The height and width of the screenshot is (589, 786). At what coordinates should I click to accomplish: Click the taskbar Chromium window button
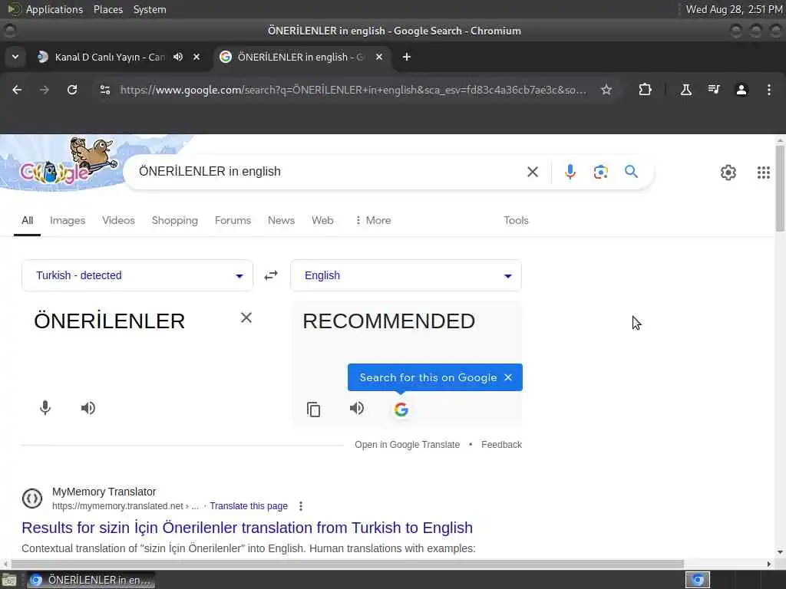(91, 580)
